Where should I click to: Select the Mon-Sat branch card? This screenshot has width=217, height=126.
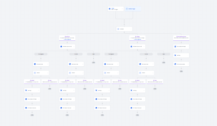click(67, 38)
